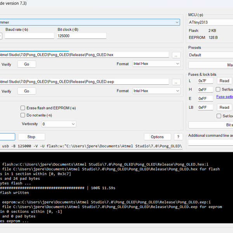This screenshot has height=233, width=233.
Task: Click Go for the flash hex file
Action: coord(27,64)
